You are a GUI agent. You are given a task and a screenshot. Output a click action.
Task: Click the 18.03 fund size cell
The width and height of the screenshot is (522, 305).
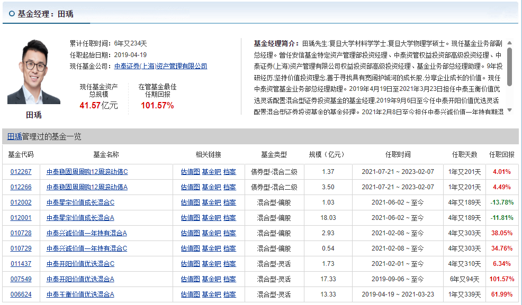[328, 218]
